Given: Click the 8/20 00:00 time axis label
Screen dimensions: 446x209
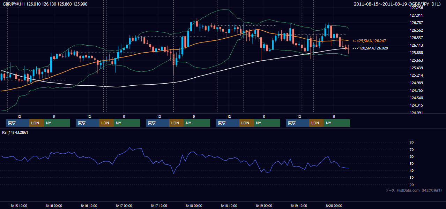Looking at the screenshot, I should (334, 206).
